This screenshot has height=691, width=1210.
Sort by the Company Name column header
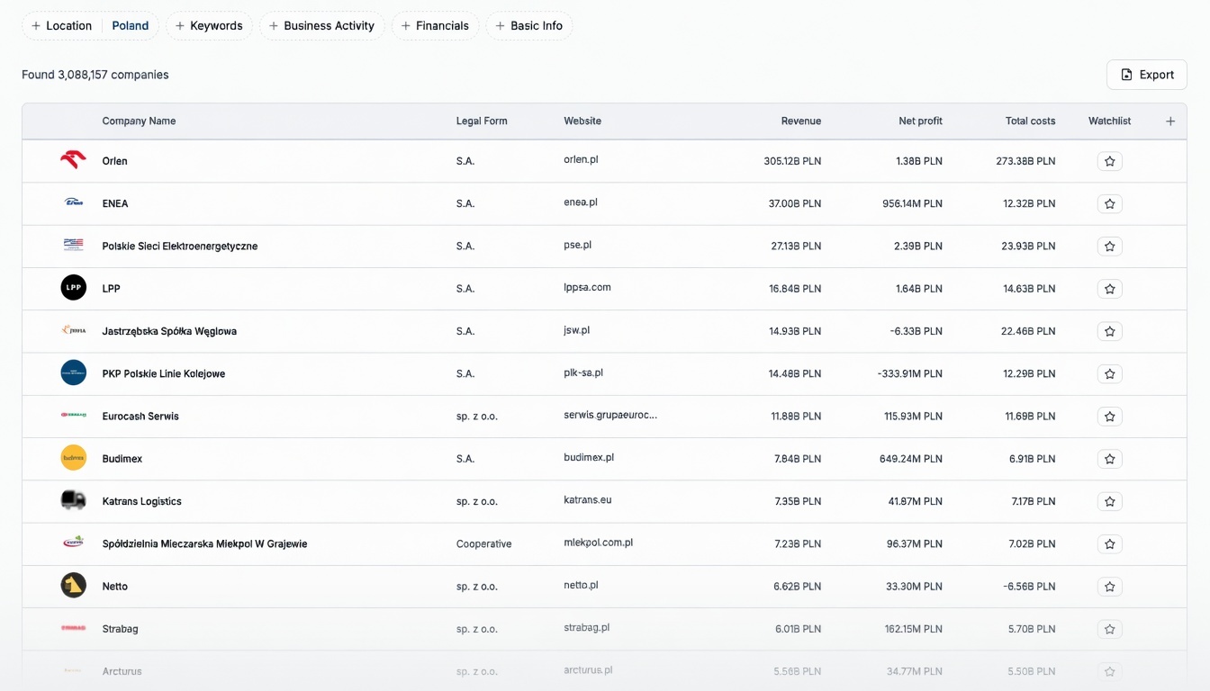click(x=139, y=121)
